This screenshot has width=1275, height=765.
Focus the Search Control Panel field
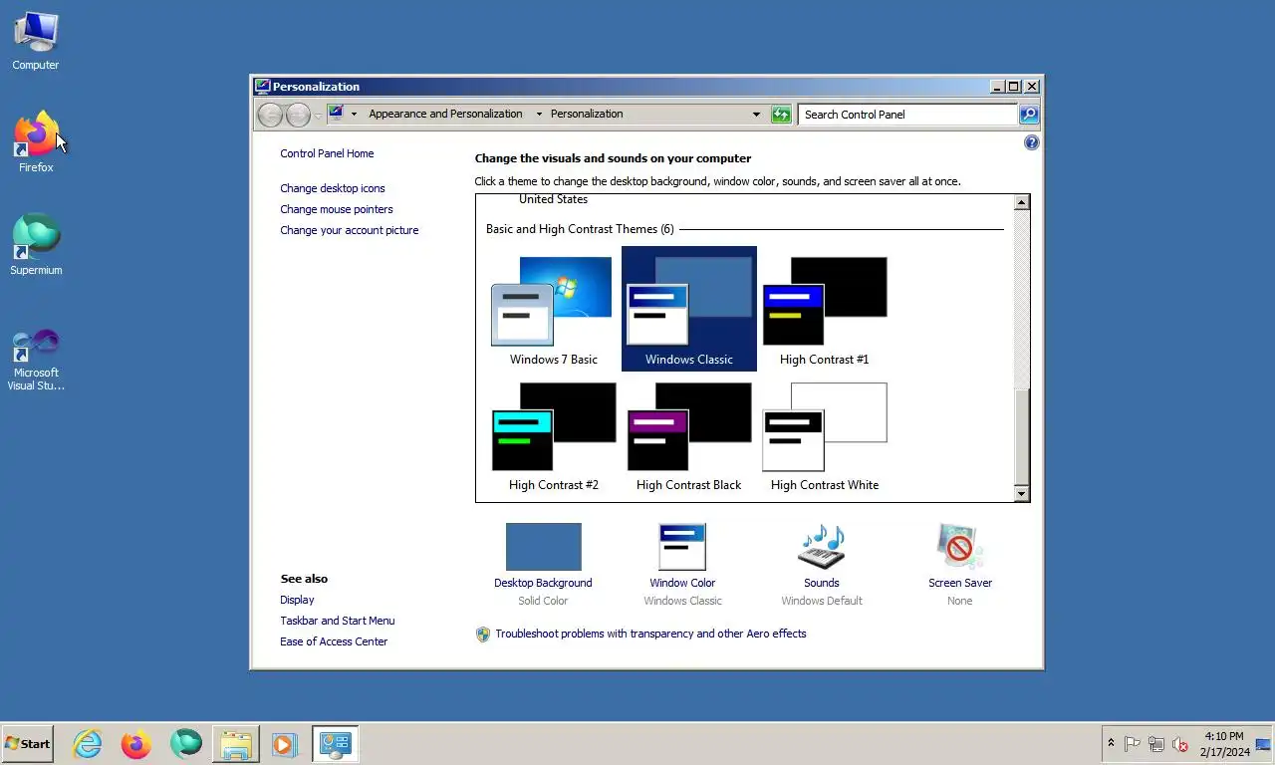(x=907, y=115)
